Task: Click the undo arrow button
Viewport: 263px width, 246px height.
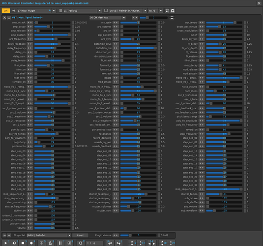Action: click(110, 243)
